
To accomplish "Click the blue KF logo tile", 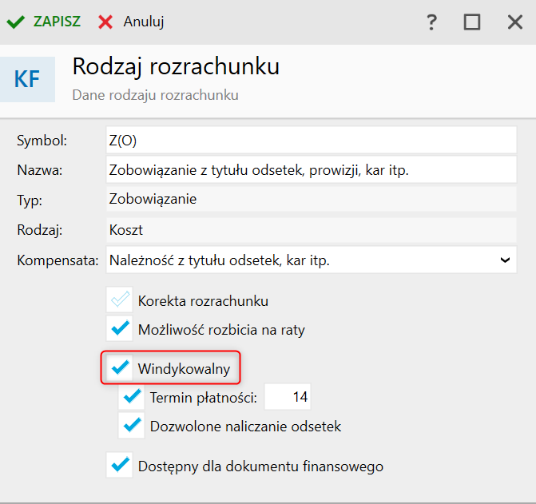I will click(27, 79).
